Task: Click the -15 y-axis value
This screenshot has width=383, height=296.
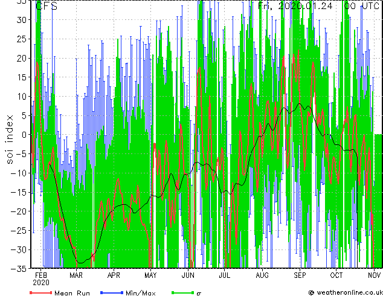Action: pos(18,192)
